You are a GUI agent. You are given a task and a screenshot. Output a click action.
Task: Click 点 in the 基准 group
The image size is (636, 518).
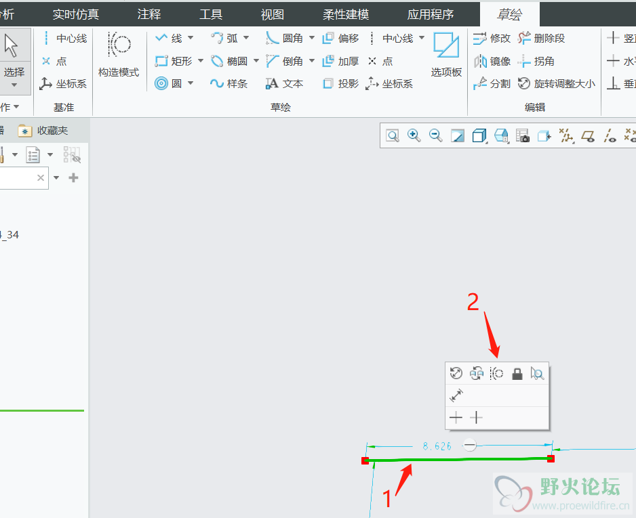coord(54,61)
